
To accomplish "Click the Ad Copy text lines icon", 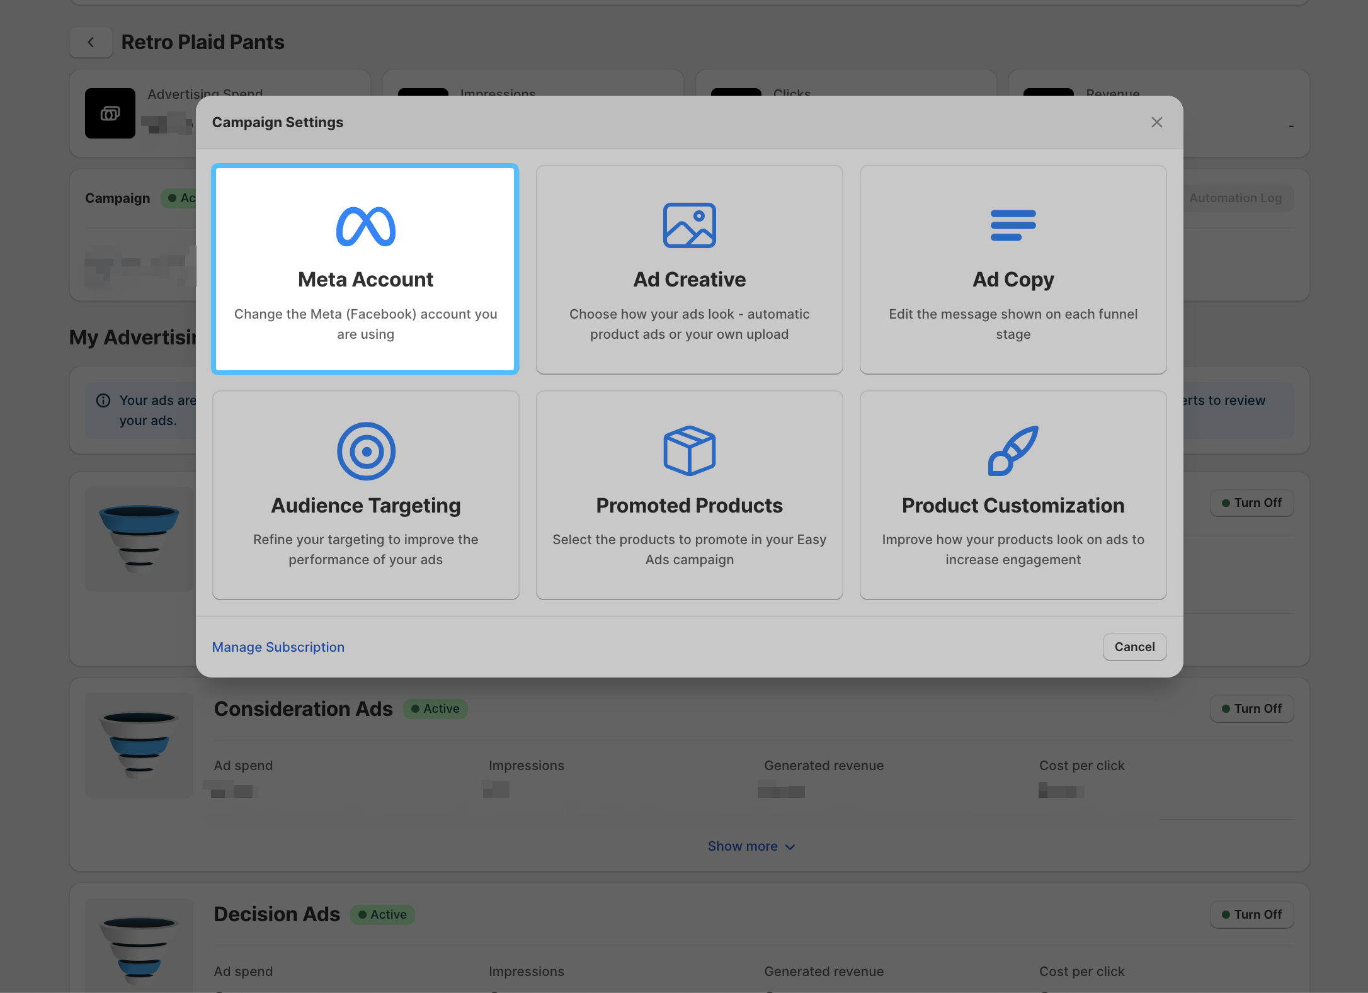I will [1013, 225].
